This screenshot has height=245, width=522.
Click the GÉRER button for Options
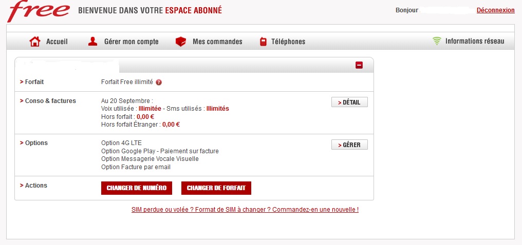[349, 145]
